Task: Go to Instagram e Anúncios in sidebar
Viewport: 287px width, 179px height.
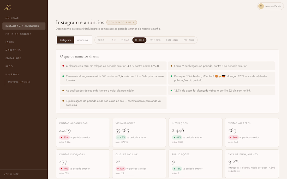Action: click(24, 26)
